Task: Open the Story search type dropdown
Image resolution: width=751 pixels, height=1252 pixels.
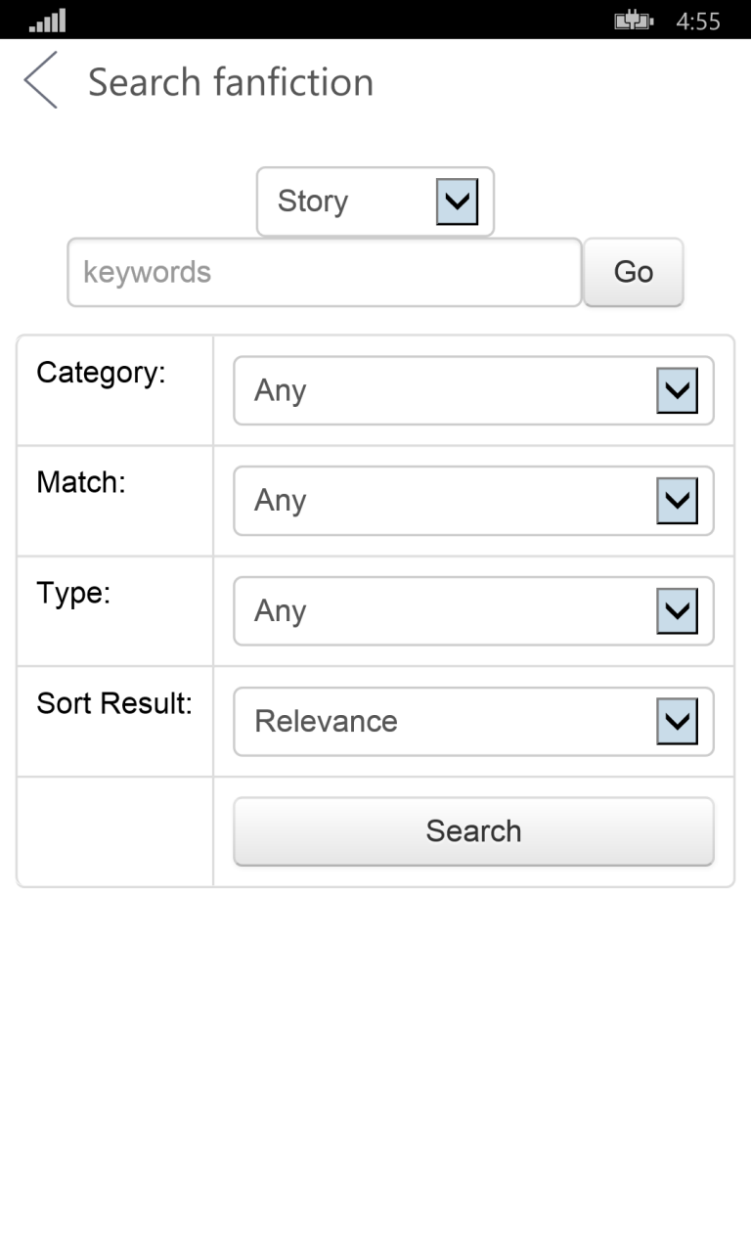Action: coord(375,201)
